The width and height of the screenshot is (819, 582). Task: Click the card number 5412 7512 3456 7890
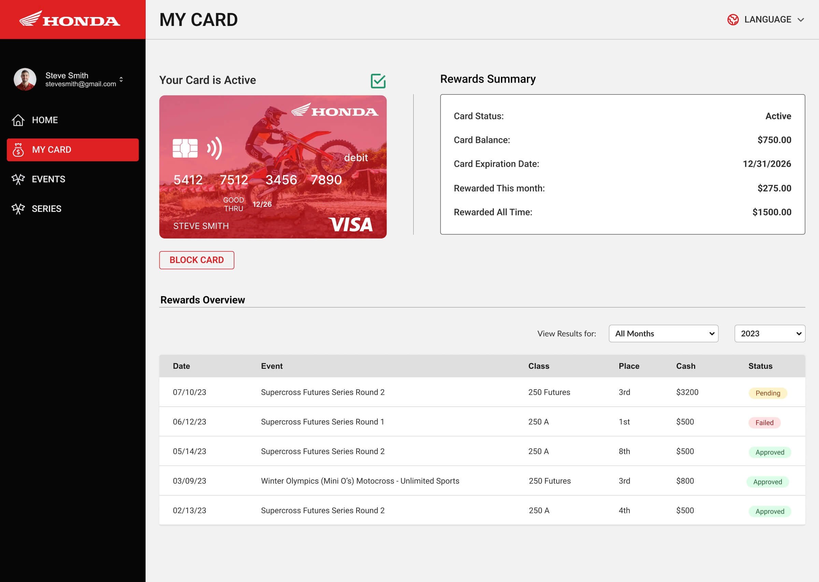click(258, 180)
